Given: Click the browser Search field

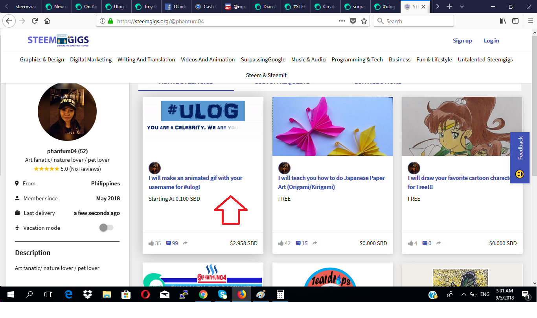Looking at the screenshot, I should 414,21.
